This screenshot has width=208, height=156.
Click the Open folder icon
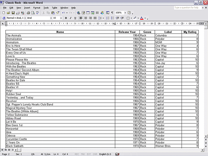(x=8, y=13)
